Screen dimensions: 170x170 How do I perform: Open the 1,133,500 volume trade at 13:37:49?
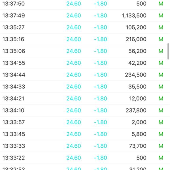134,16
